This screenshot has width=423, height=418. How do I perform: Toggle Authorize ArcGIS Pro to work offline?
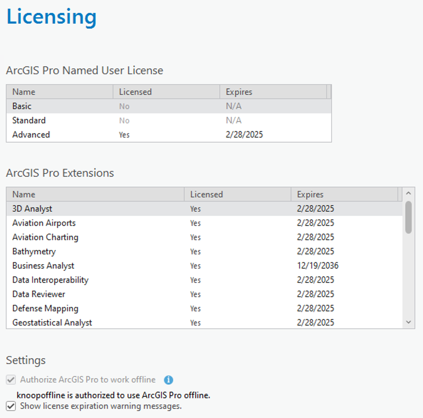(11, 380)
